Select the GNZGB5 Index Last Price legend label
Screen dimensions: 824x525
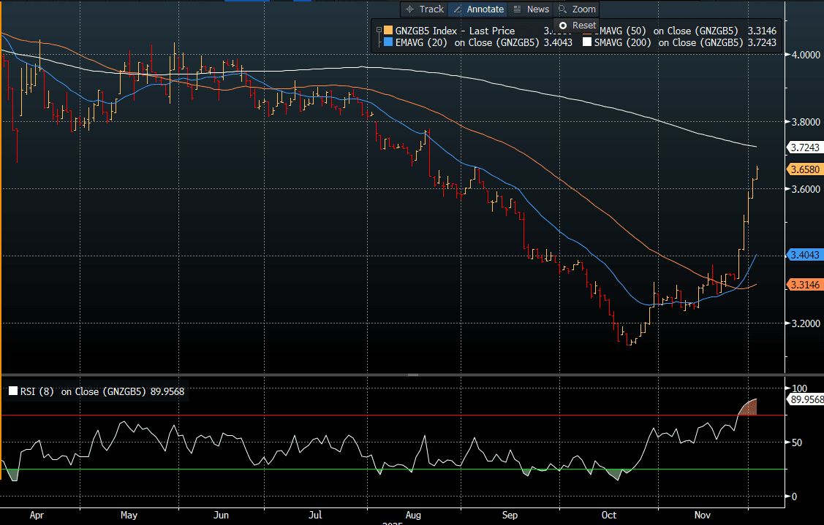(455, 31)
